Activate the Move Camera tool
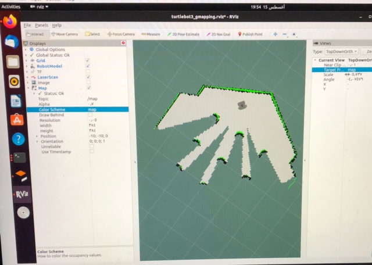The image size is (372, 265). point(65,34)
